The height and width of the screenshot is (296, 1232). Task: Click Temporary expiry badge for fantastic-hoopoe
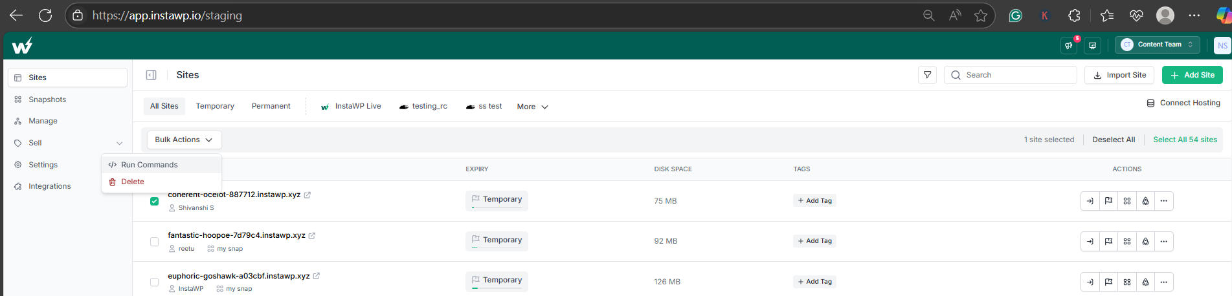pyautogui.click(x=497, y=240)
